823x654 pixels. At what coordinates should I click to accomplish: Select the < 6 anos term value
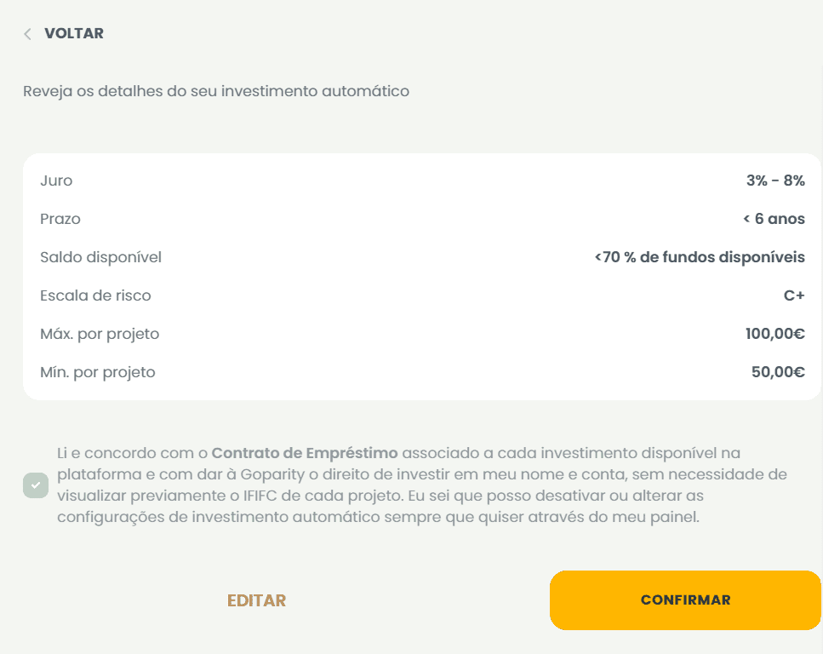(774, 219)
